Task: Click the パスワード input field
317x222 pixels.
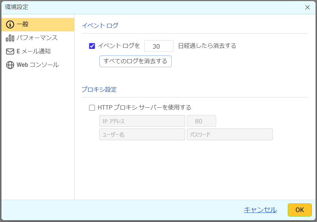Action: click(230, 134)
